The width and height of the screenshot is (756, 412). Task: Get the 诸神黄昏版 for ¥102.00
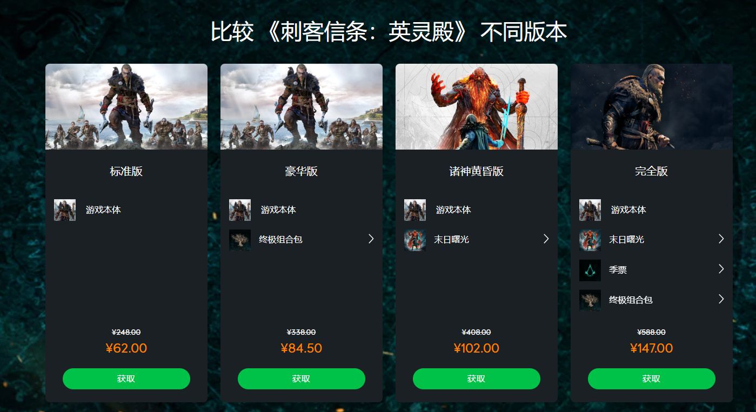[477, 379]
